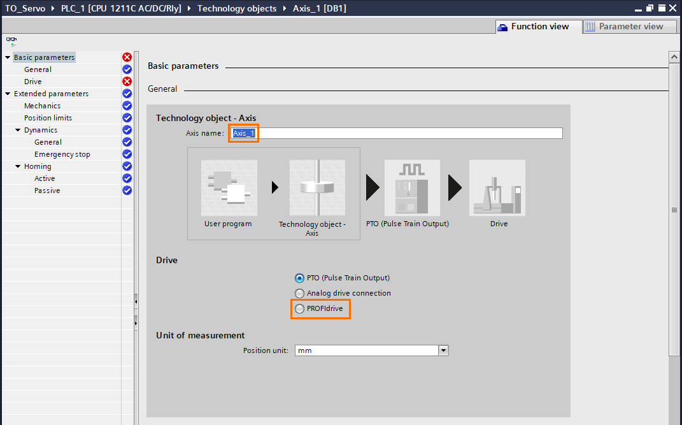Expand breadcrumb arrow after PLC_1 CPU 1211C
The height and width of the screenshot is (425, 682).
tap(189, 8)
